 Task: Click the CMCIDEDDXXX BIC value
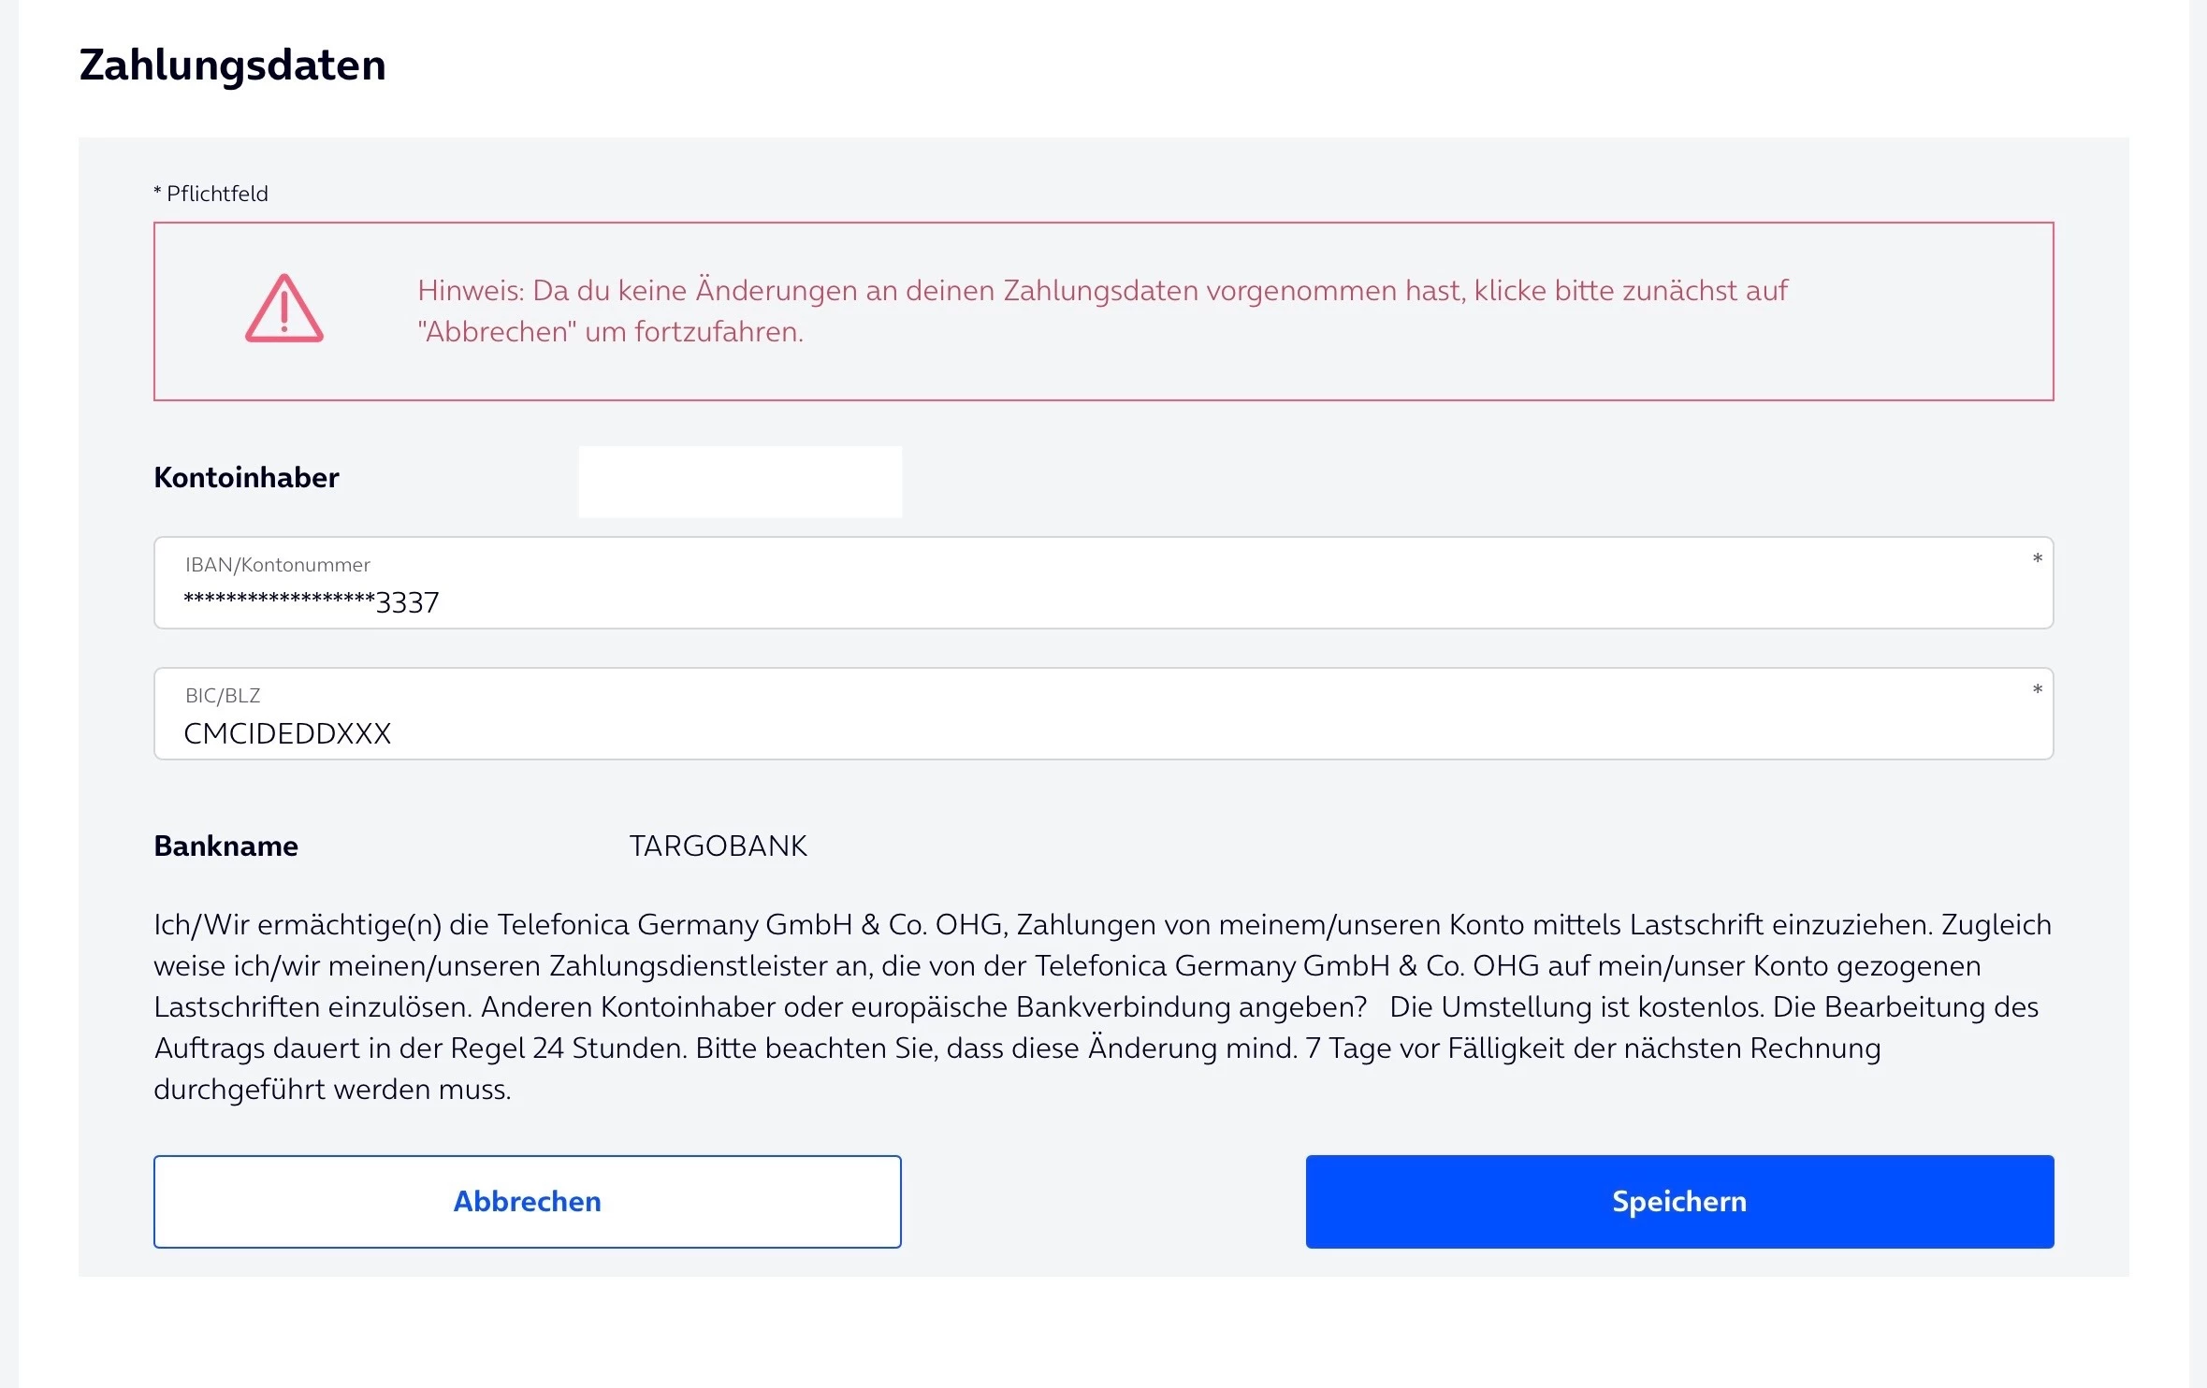(287, 734)
